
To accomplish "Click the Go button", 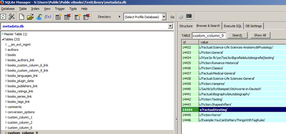I will [172, 17].
